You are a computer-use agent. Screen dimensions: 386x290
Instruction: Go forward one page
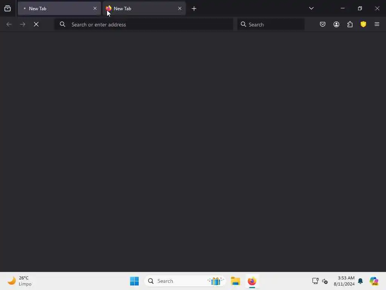(23, 24)
